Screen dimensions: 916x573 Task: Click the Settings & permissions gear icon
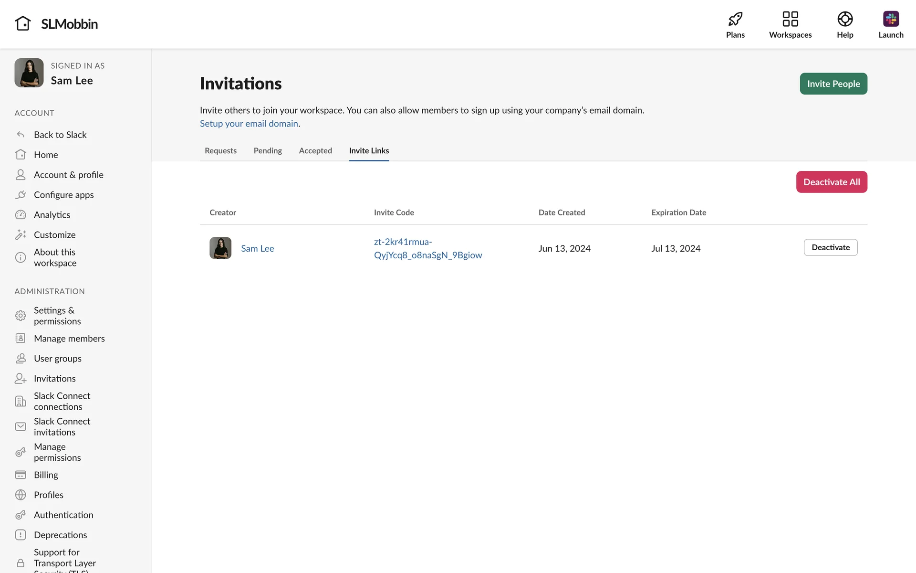(x=21, y=316)
